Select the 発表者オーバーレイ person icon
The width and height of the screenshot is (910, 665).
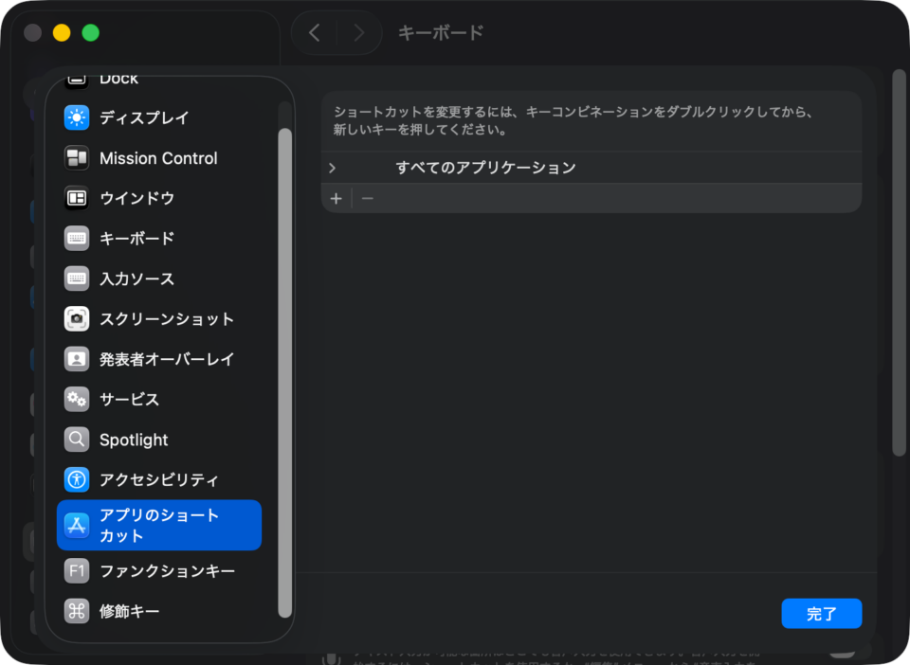tap(77, 359)
